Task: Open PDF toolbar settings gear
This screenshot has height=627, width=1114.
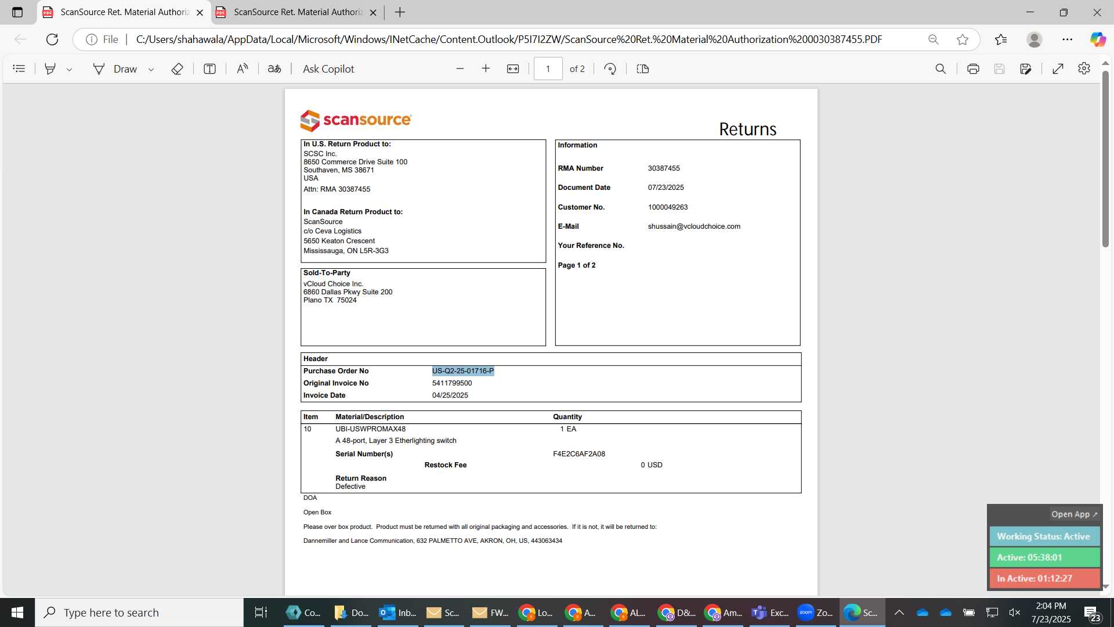Action: click(1084, 69)
